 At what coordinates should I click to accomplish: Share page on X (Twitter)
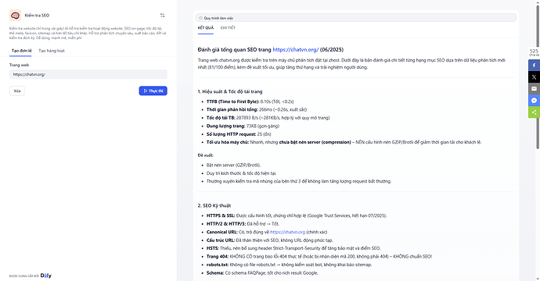[x=535, y=77]
